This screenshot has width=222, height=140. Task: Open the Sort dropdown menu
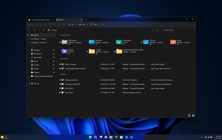(x=72, y=24)
